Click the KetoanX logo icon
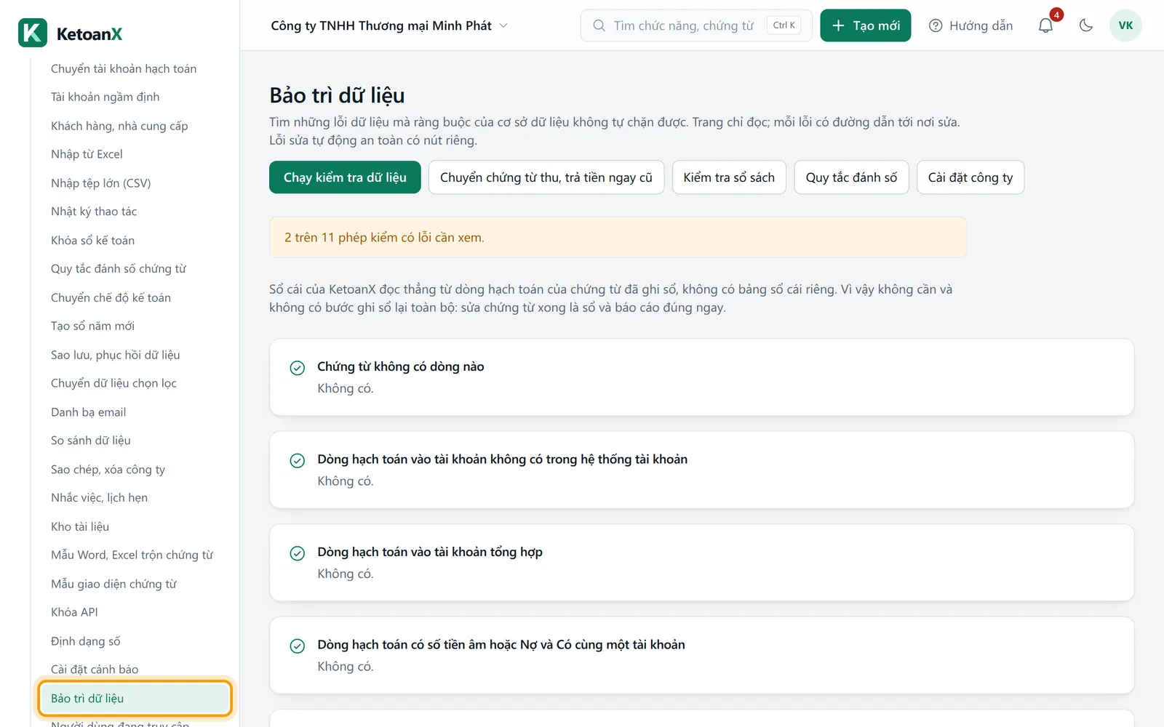The image size is (1164, 727). [33, 33]
